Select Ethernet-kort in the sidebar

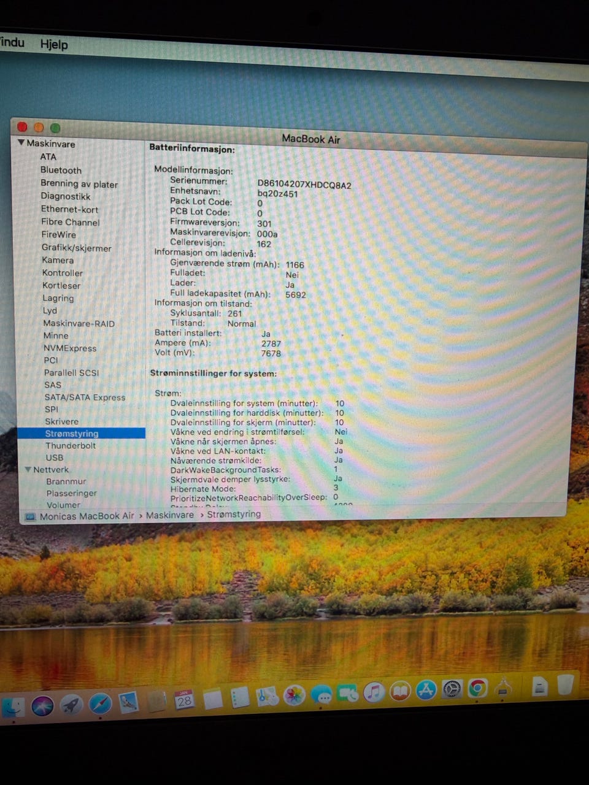coord(69,209)
